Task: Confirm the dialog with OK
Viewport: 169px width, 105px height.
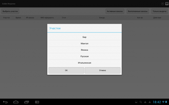Action: pos(66,70)
